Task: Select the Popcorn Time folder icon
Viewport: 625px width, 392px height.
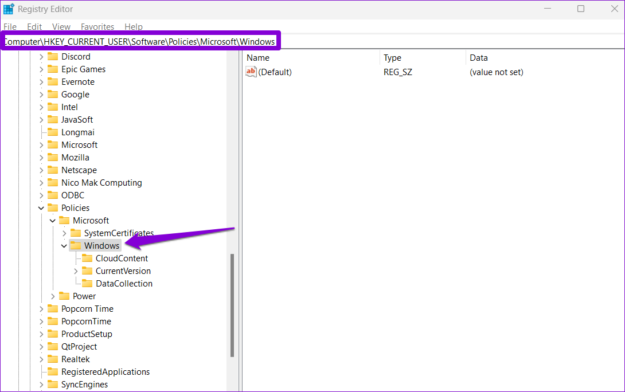Action: [x=53, y=309]
